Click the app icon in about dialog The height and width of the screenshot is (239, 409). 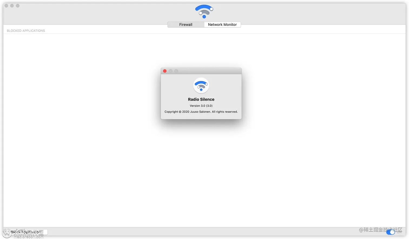201,86
